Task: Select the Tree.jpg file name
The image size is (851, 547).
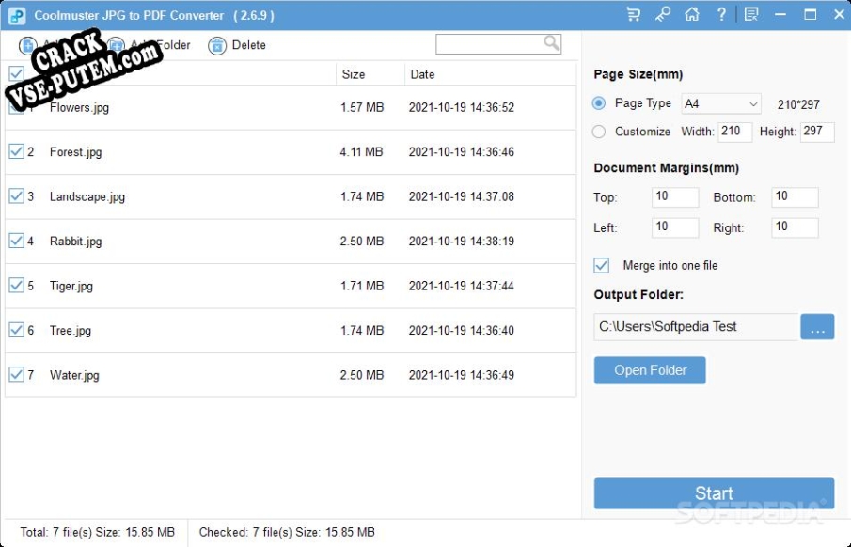Action: click(x=70, y=331)
